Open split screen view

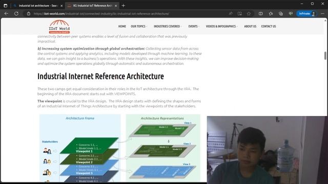point(261,14)
